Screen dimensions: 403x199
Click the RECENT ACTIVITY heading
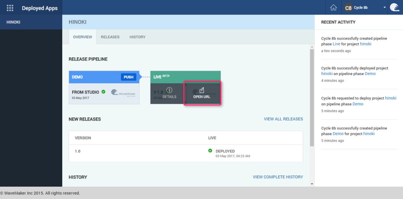[x=338, y=22]
